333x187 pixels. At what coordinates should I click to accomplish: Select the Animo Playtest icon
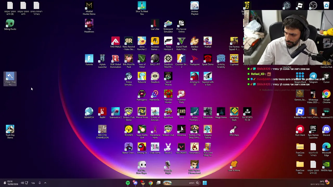coord(195,8)
